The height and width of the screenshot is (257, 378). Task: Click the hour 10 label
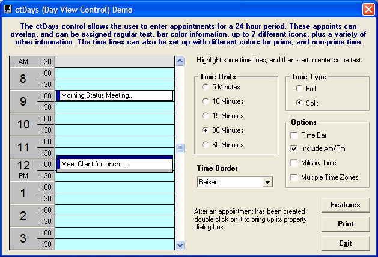[23, 124]
